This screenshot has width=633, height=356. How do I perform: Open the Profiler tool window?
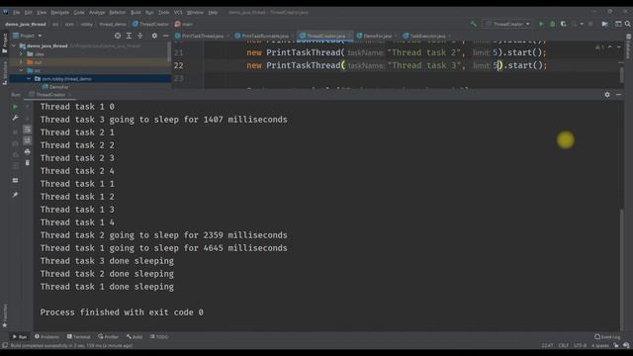tap(108, 336)
